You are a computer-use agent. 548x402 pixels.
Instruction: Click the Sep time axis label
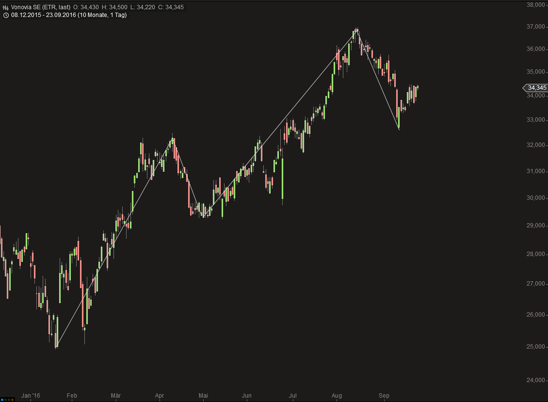click(x=384, y=396)
